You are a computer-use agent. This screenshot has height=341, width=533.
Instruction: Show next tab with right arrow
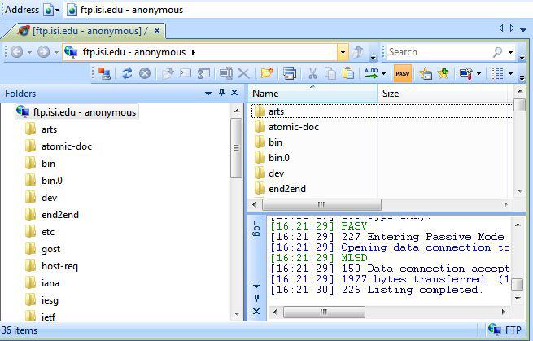tap(512, 28)
